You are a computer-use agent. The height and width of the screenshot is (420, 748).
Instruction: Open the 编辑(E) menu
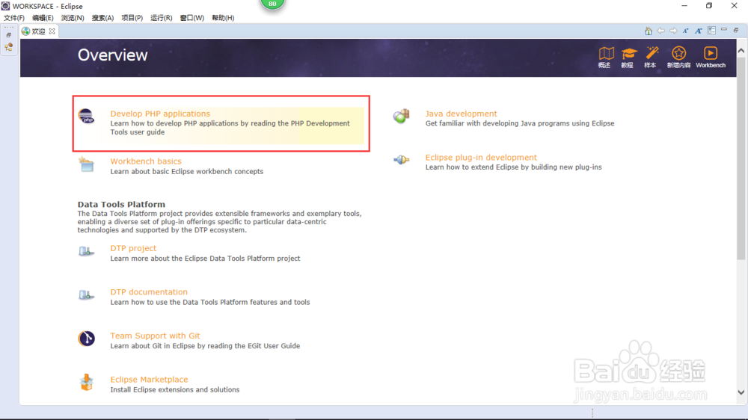(x=43, y=18)
